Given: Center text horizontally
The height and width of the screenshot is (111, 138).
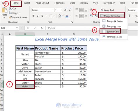Looking at the screenshot, I should 81,16.
